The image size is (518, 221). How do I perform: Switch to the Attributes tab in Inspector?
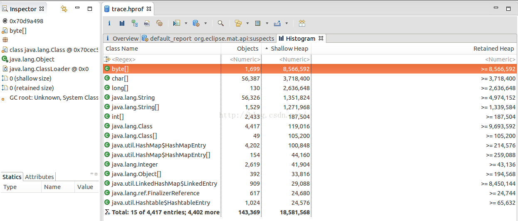[x=39, y=177]
